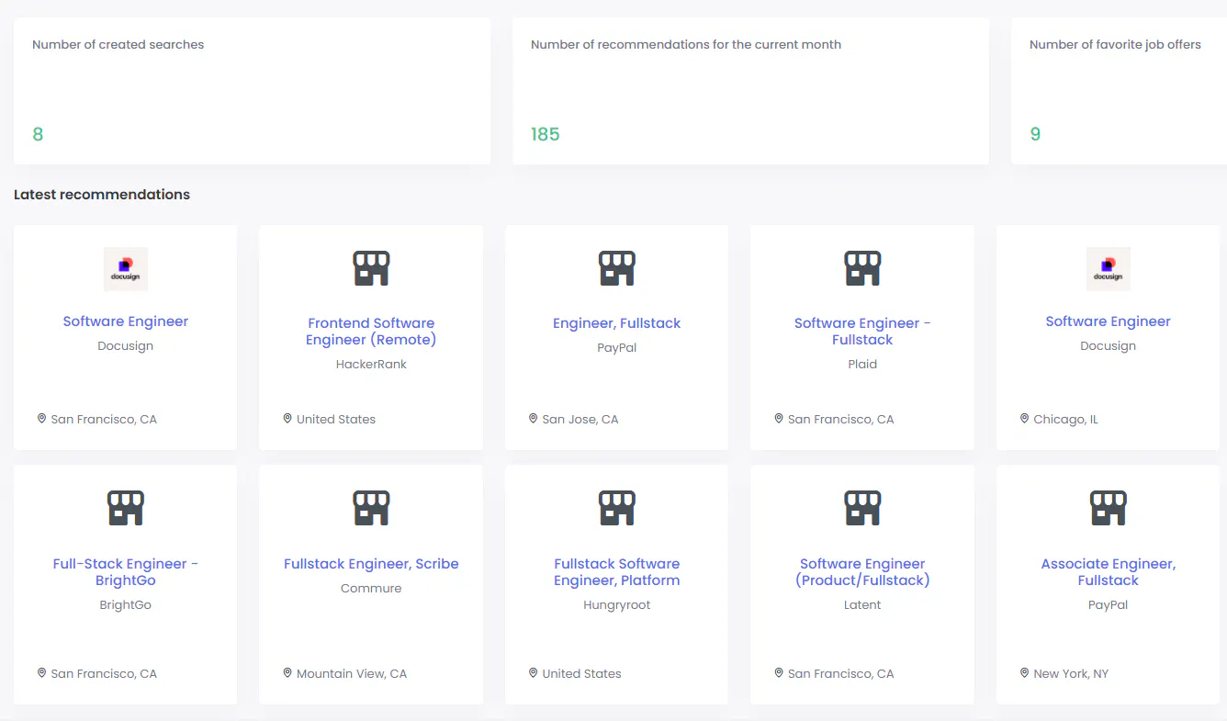Viewport: 1227px width, 721px height.
Task: Open the Associate Engineer, Fullstack job
Action: (x=1109, y=572)
